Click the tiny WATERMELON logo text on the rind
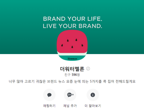 point(72,58)
